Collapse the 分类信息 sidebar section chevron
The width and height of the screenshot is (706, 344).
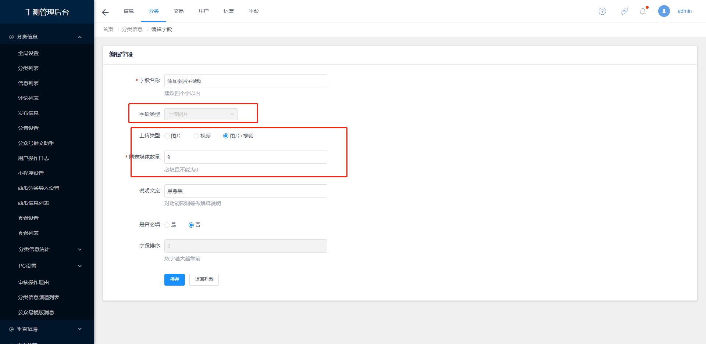click(x=80, y=37)
